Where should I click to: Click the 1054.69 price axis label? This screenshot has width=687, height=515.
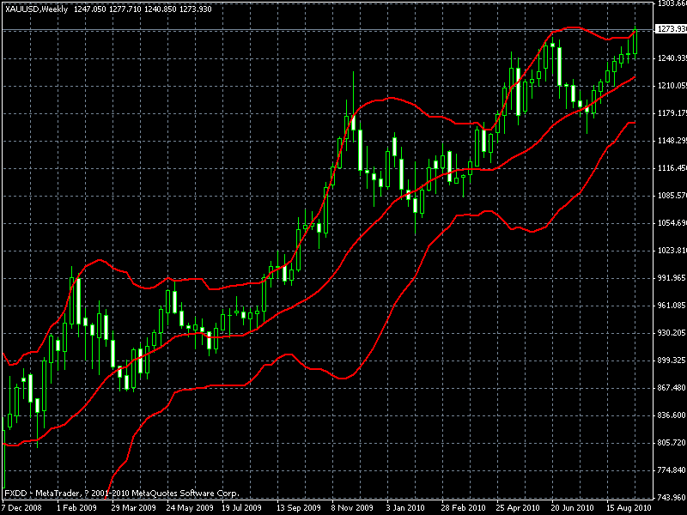tap(672, 223)
